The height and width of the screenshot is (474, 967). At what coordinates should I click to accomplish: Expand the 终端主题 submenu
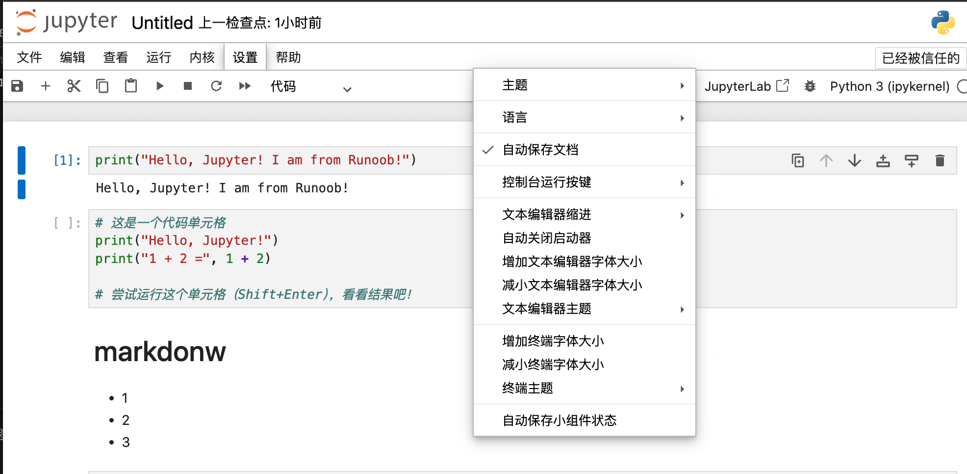tap(585, 388)
